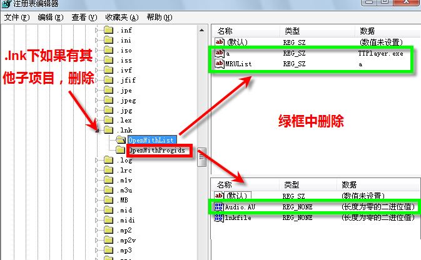Click the .jpeg folder icon
Image resolution: width=421 pixels, height=260 pixels.
click(x=108, y=100)
